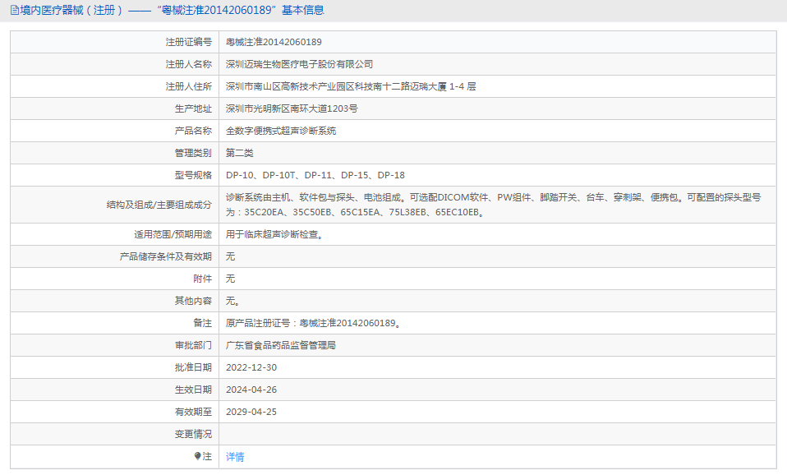787x475 pixels.
Task: Select registration number value 粤械注准20142060189
Action: (x=274, y=42)
